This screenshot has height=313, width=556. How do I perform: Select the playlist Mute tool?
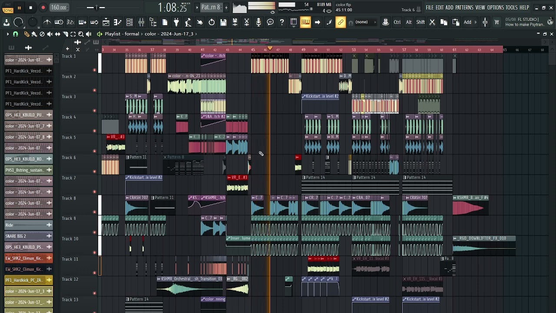[x=50, y=34]
